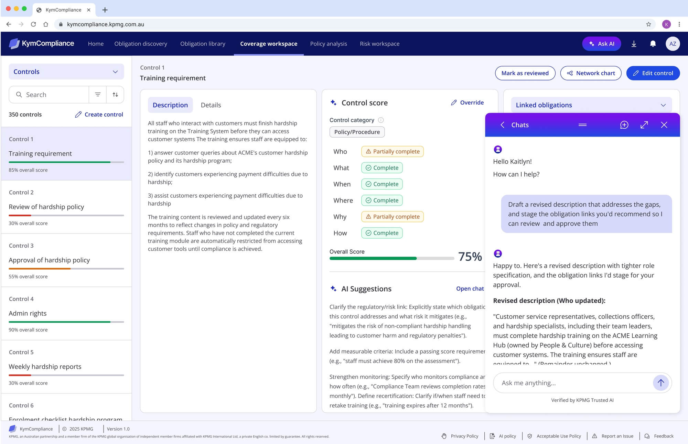Open the AZ user avatar menu
The image size is (688, 444).
click(x=673, y=44)
